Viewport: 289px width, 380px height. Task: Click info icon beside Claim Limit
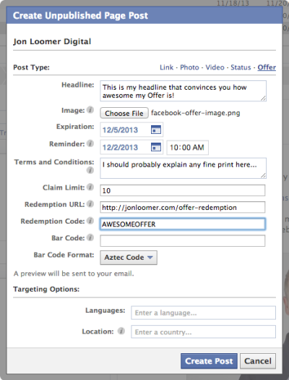point(90,187)
